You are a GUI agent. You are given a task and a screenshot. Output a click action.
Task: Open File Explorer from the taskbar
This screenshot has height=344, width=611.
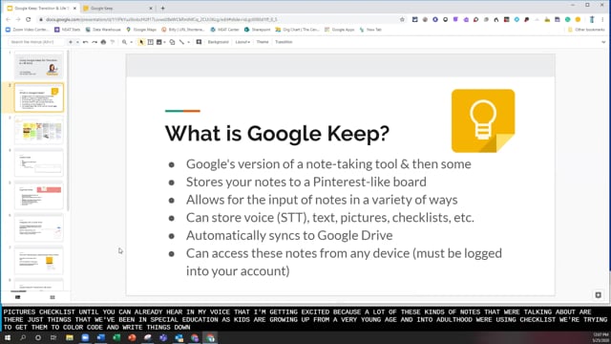70,337
